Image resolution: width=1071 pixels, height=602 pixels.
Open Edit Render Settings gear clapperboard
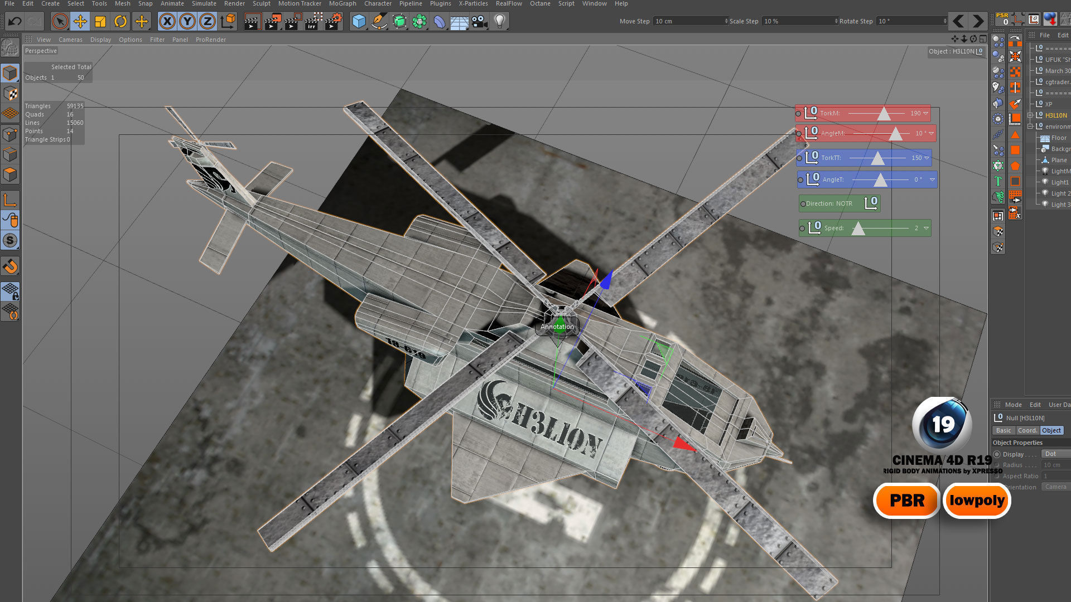click(x=333, y=22)
